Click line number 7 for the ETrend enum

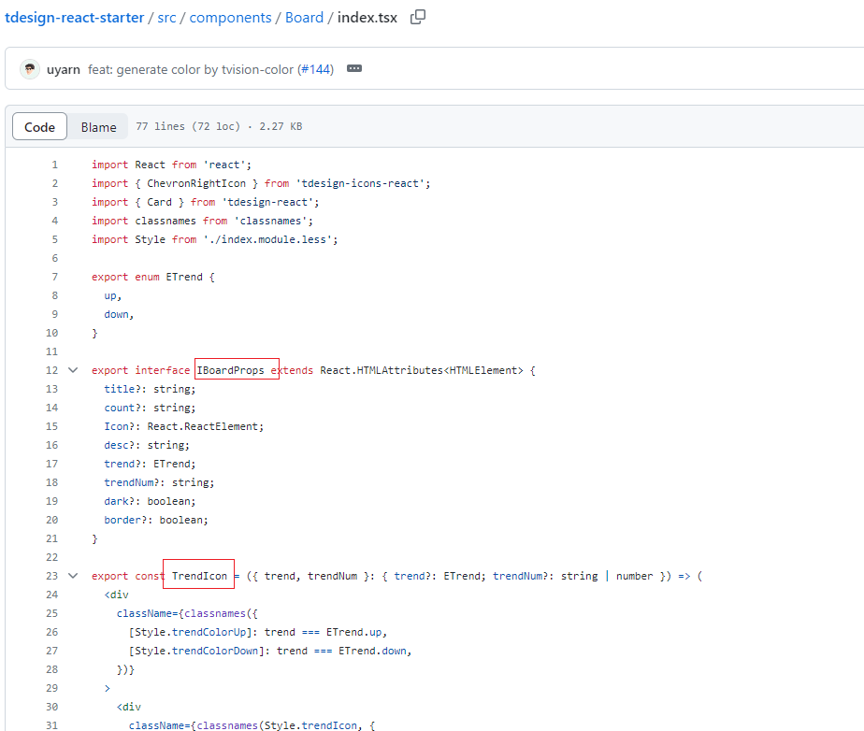tap(54, 277)
